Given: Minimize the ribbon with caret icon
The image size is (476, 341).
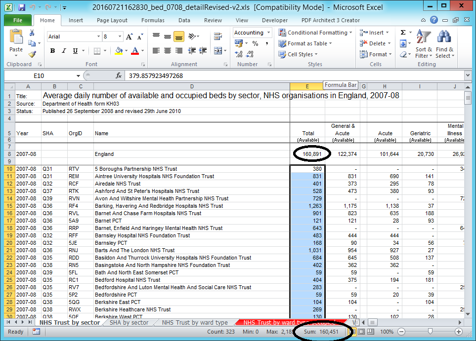Looking at the screenshot, I should point(423,20).
